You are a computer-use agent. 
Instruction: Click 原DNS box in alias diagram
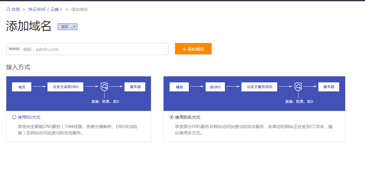[215, 87]
